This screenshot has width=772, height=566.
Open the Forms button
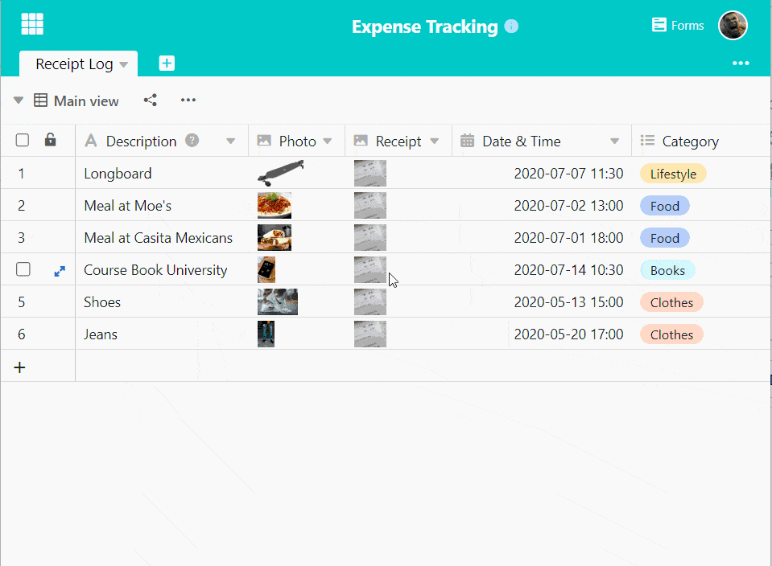coord(678,26)
